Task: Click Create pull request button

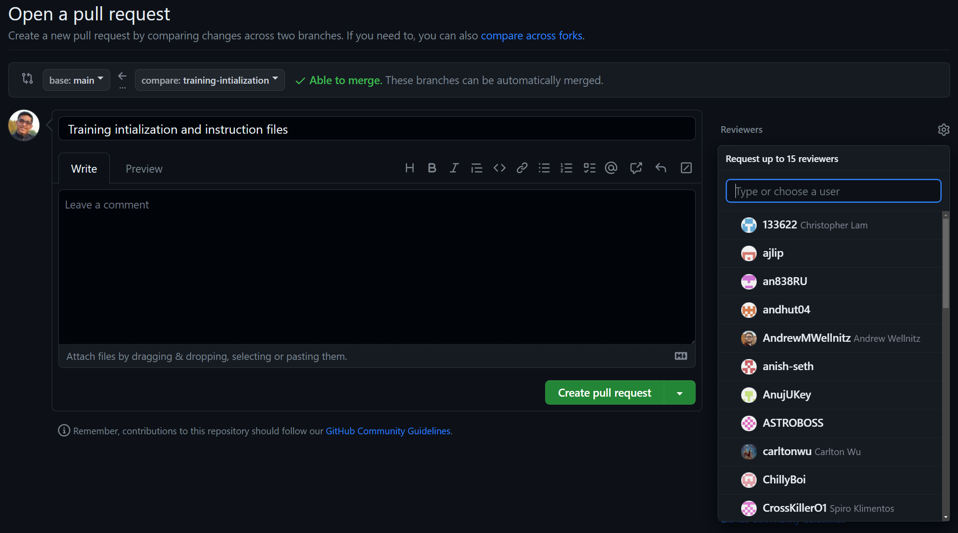Action: (604, 392)
